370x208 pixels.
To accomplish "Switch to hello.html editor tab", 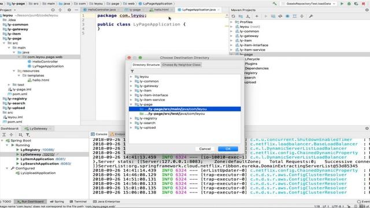I will pos(161,10).
